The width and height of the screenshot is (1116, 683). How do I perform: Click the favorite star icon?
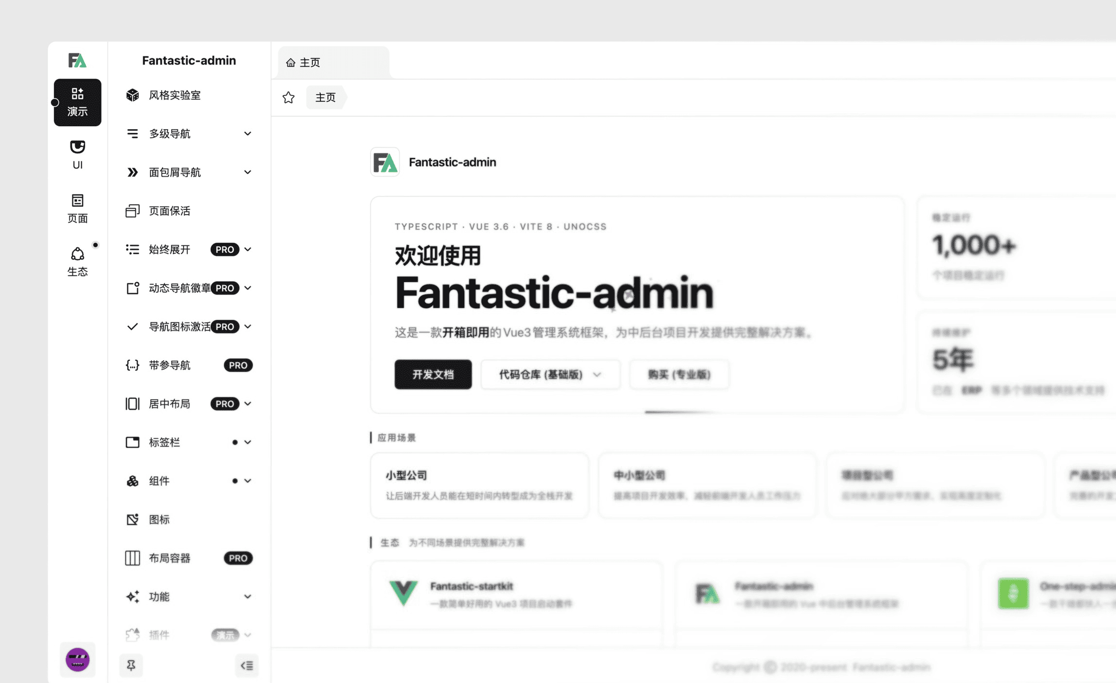click(288, 98)
